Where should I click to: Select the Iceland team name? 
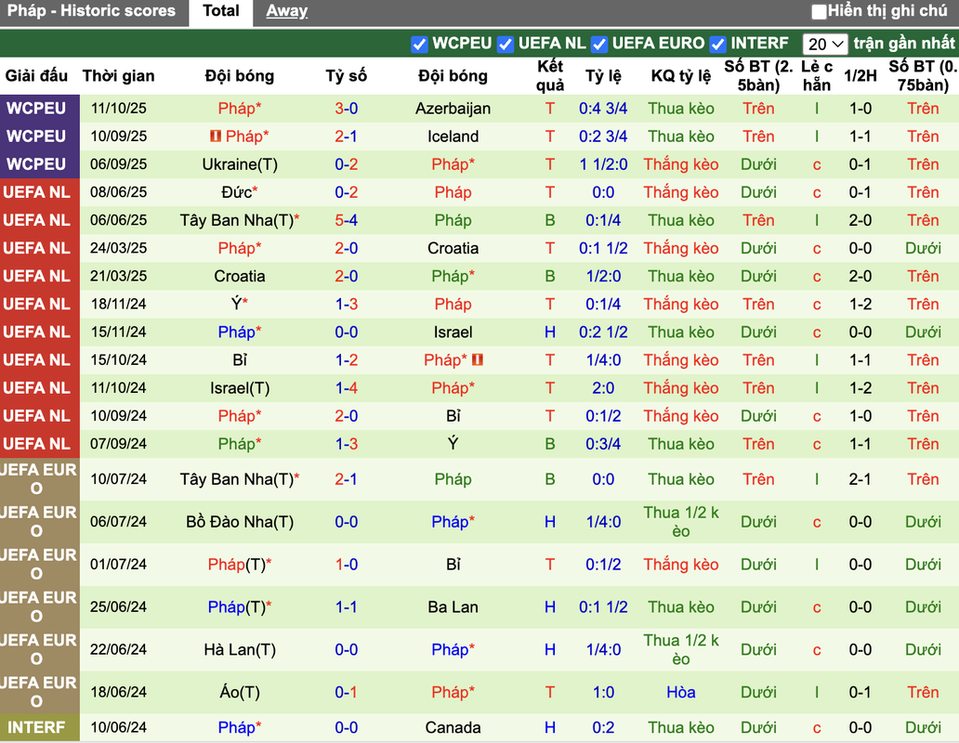coord(453,137)
